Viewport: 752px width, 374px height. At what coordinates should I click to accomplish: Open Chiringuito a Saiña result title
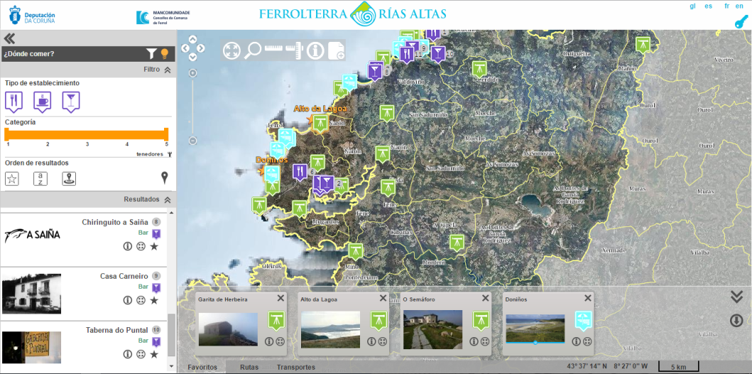click(115, 222)
